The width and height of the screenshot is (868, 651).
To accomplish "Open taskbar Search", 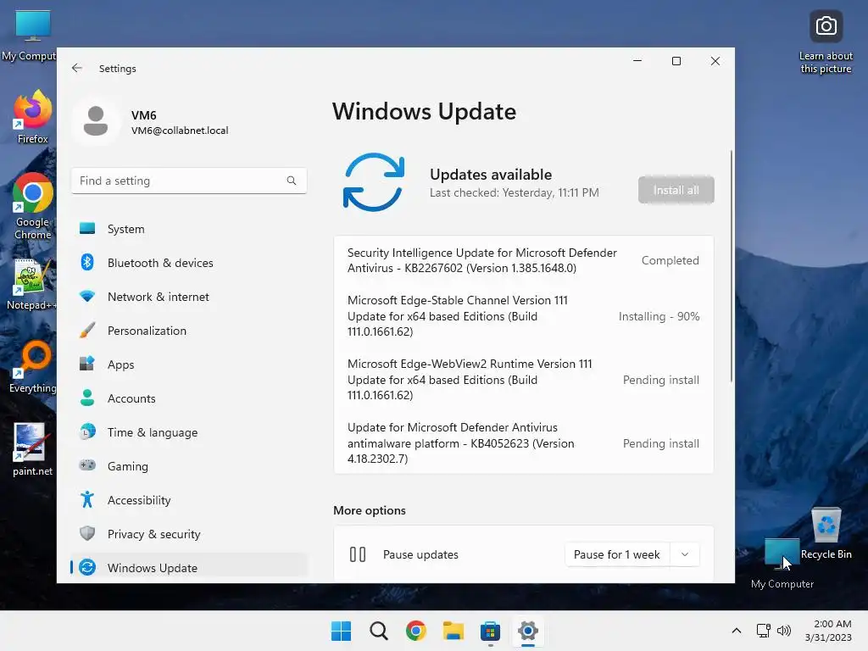I will (x=379, y=631).
